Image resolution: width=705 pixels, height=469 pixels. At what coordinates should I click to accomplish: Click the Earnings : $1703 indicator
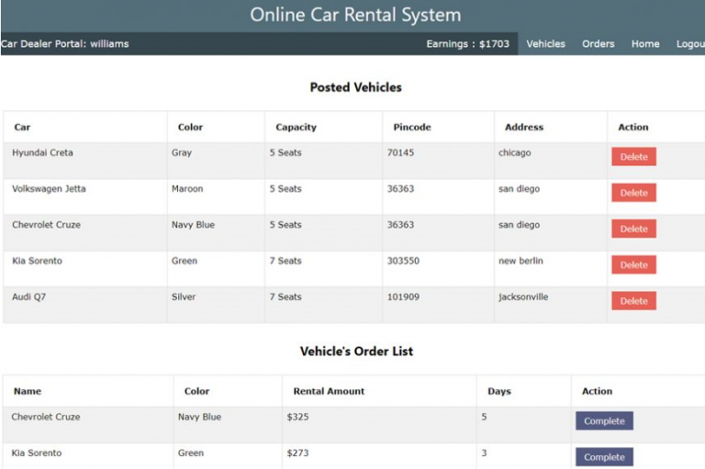[x=467, y=44]
